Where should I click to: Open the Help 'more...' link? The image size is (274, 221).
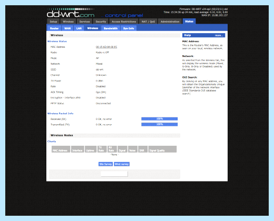pyautogui.click(x=219, y=35)
